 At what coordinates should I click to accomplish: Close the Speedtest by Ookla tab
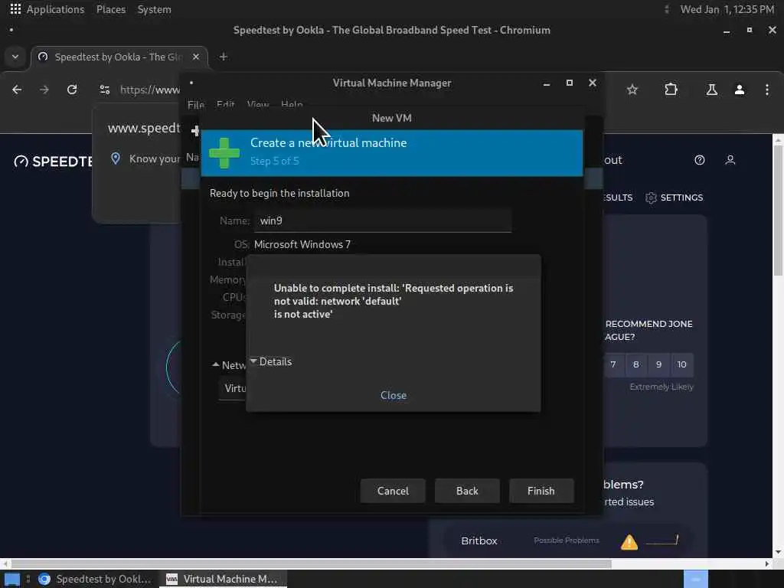click(196, 57)
